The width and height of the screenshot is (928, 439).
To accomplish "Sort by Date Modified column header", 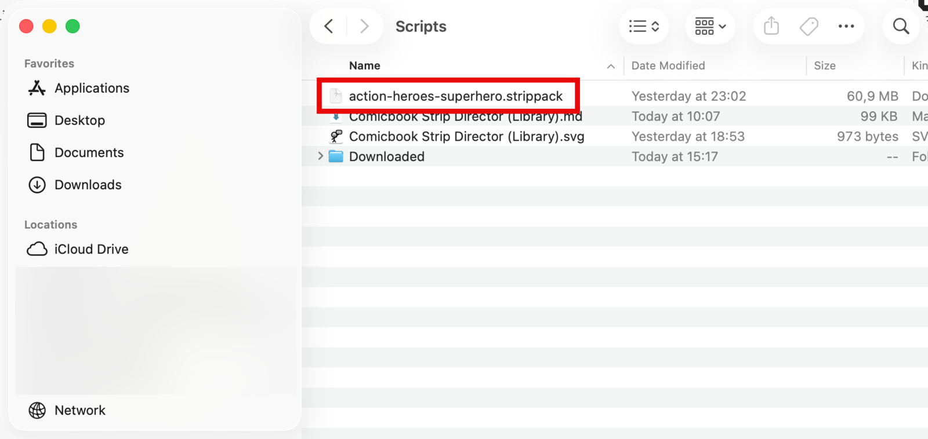I will [x=668, y=65].
